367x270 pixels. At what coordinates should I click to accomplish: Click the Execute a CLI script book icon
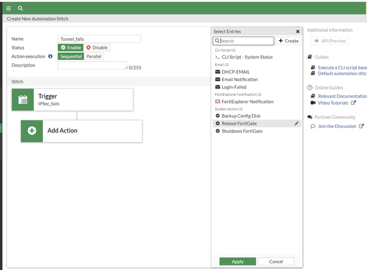tap(313, 68)
